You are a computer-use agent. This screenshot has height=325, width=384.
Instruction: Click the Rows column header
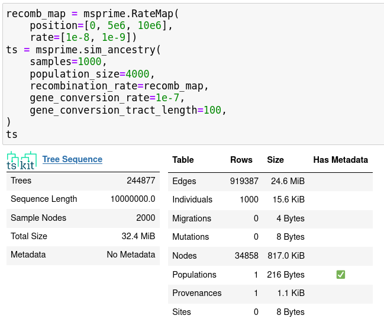click(241, 160)
